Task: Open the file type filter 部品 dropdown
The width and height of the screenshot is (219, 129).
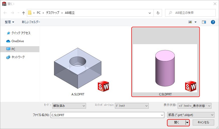Action: click(191, 115)
